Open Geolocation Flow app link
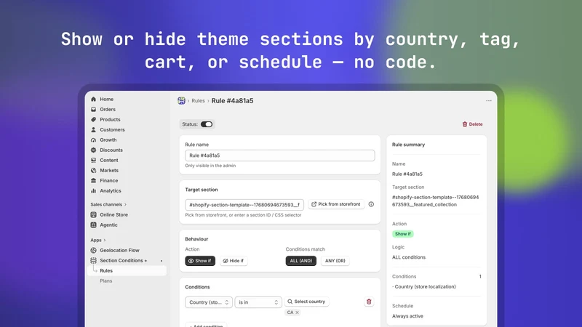The width and height of the screenshot is (582, 327). click(119, 250)
